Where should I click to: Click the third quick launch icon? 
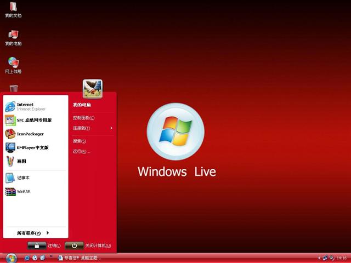[43, 258]
